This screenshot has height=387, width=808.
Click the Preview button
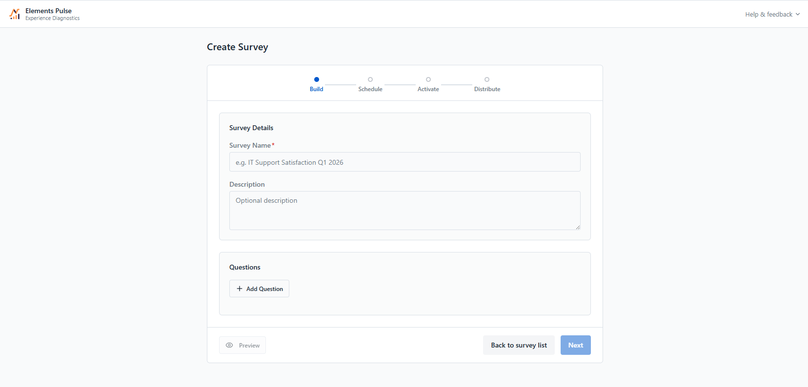coord(242,345)
